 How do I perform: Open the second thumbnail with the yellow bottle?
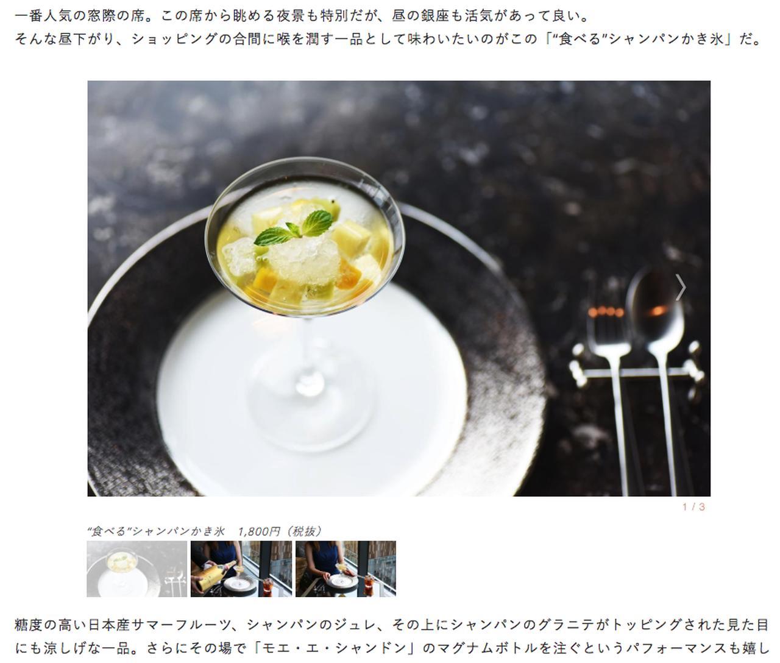click(x=241, y=569)
